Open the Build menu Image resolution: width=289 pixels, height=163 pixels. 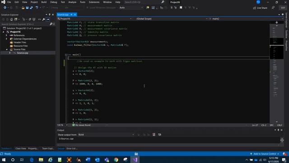click(x=44, y=2)
